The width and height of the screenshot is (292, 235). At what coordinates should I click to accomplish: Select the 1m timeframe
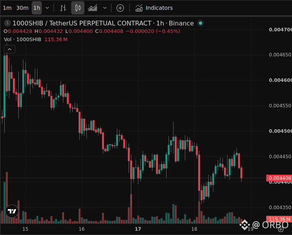click(7, 8)
